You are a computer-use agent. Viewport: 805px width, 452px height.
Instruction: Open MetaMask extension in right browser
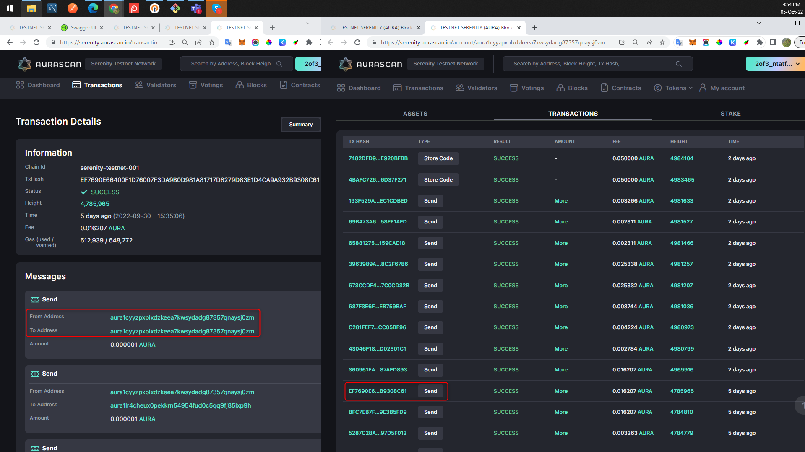pyautogui.click(x=693, y=42)
